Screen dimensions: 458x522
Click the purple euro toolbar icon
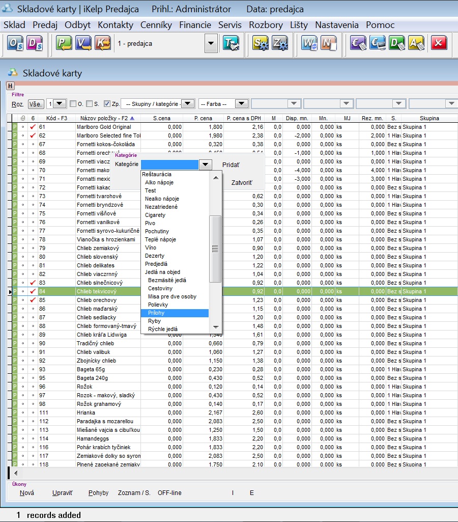(358, 44)
